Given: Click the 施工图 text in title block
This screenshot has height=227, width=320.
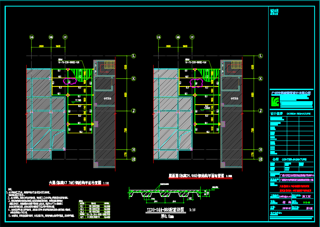Looking at the screenshot, I should coord(306,196).
